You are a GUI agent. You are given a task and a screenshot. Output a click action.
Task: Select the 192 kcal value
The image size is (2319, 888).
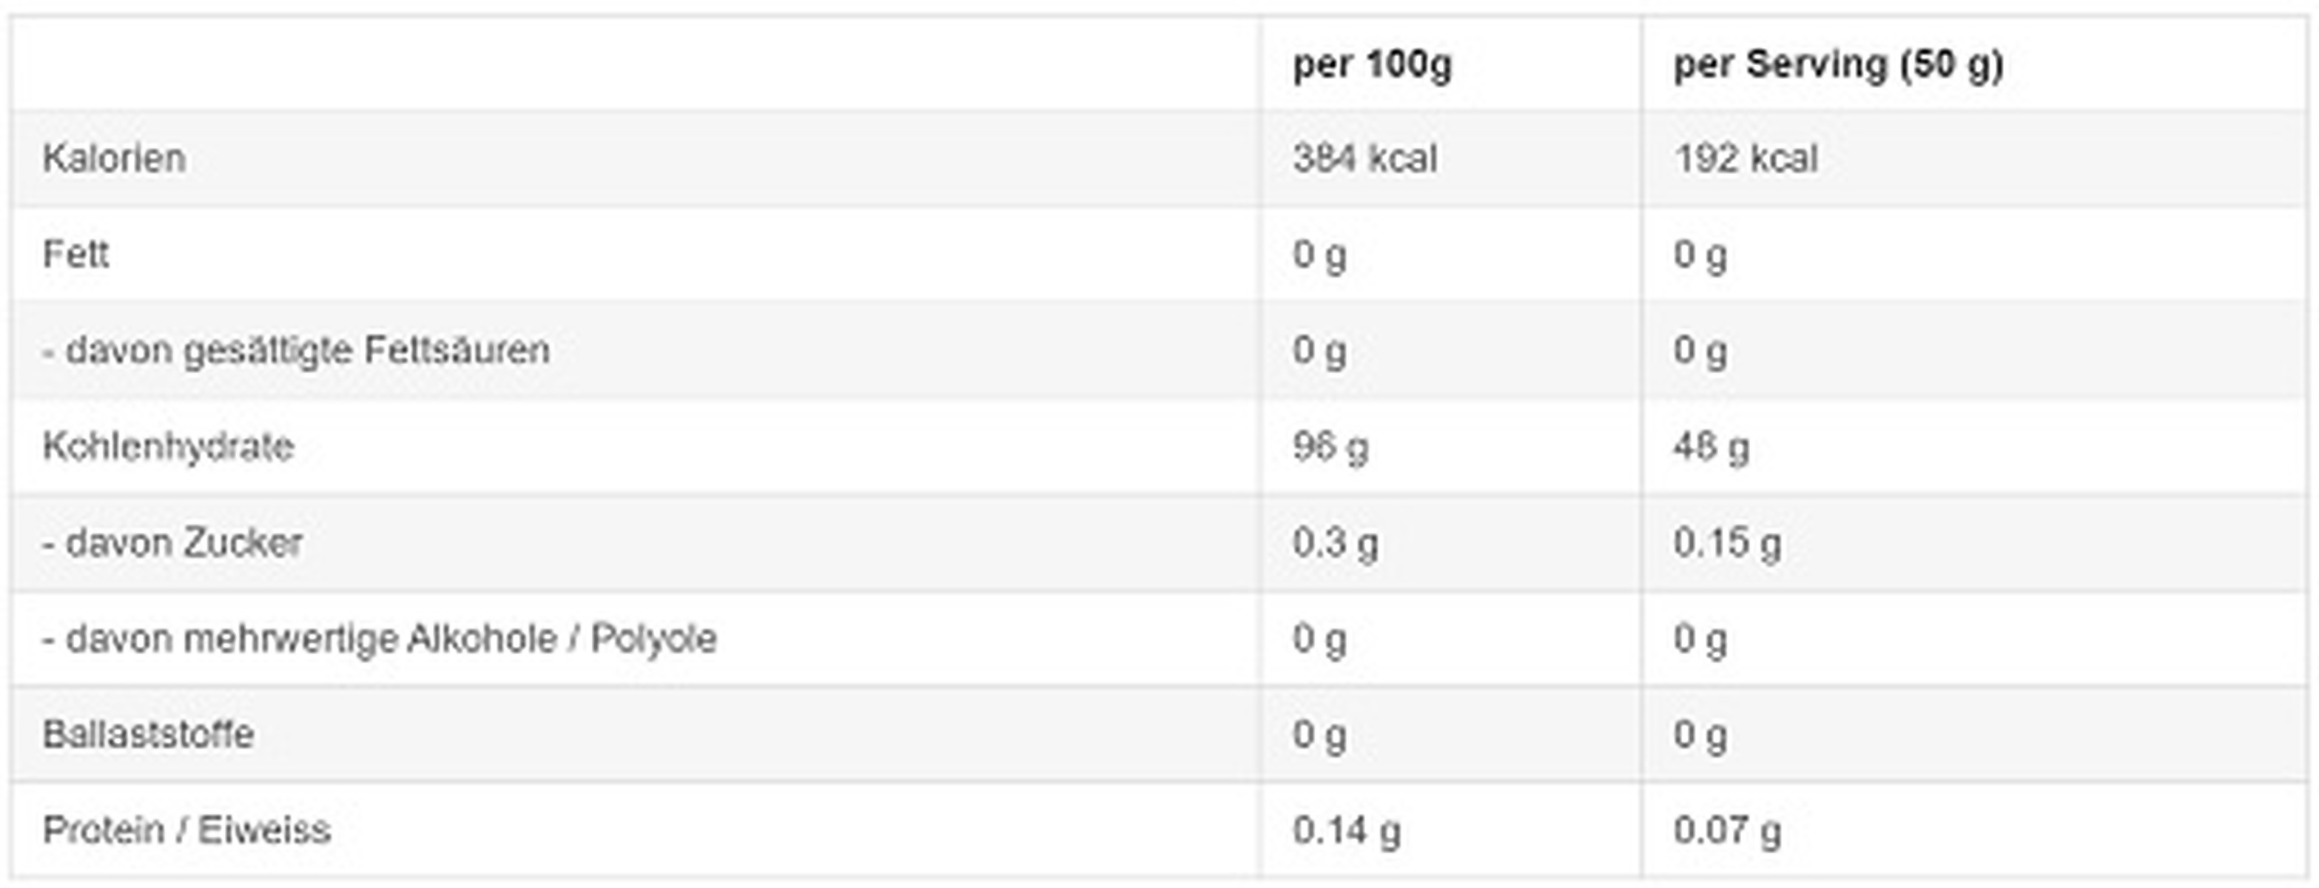click(1745, 158)
